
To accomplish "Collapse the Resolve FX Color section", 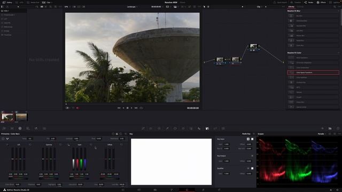I will (339, 53).
